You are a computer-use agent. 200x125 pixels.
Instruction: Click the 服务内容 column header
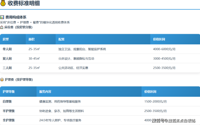pos(45,92)
